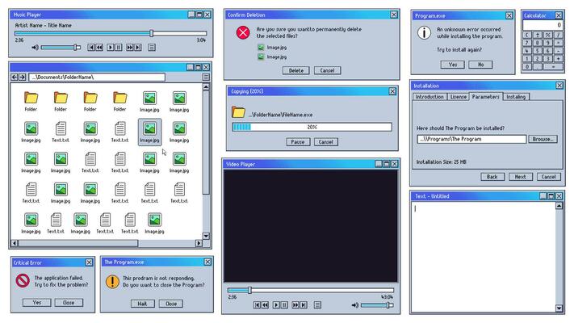Click inside the Text - Untitled editing area
This screenshot has width=574, height=323.
tap(484, 256)
